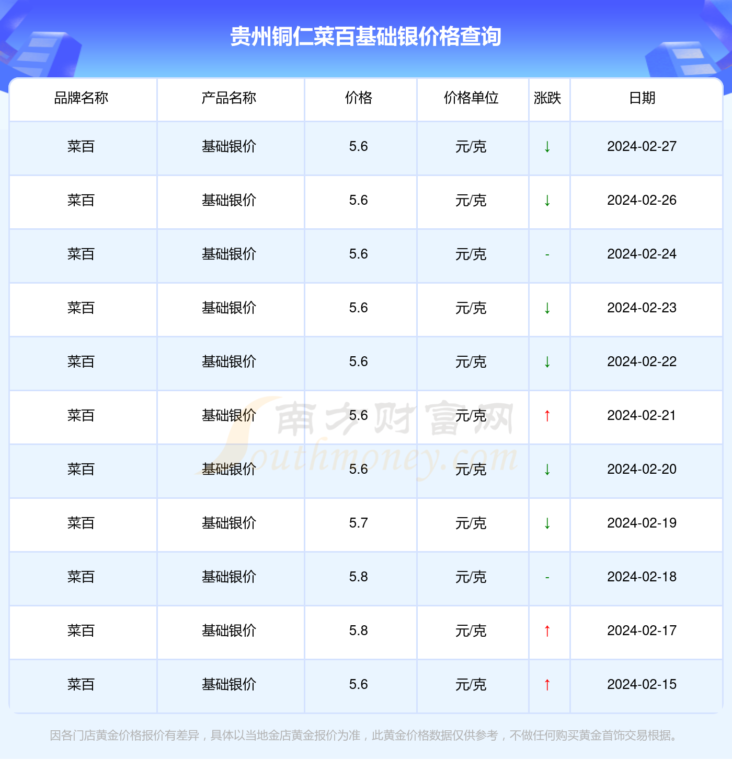The width and height of the screenshot is (732, 760).
Task: Select the down arrow in the 2024-02-20 row
Action: [x=547, y=470]
